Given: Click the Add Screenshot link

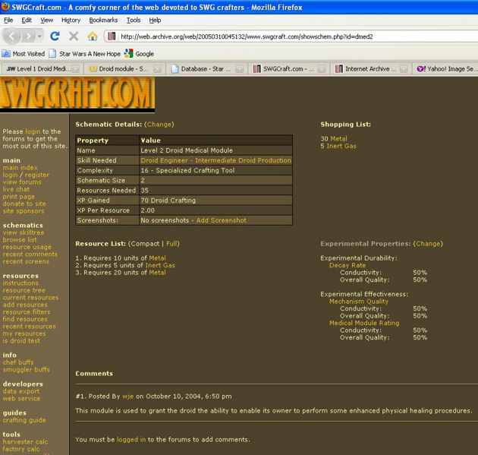Looking at the screenshot, I should click(221, 220).
